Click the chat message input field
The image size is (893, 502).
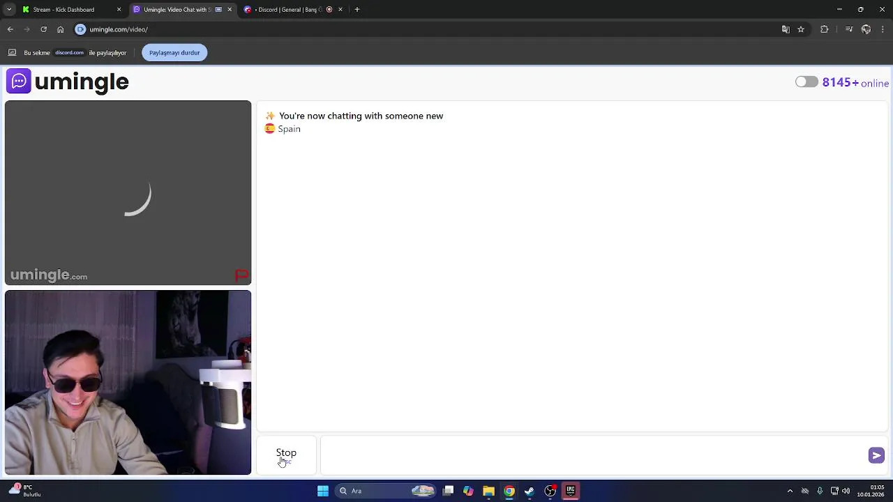(x=593, y=455)
